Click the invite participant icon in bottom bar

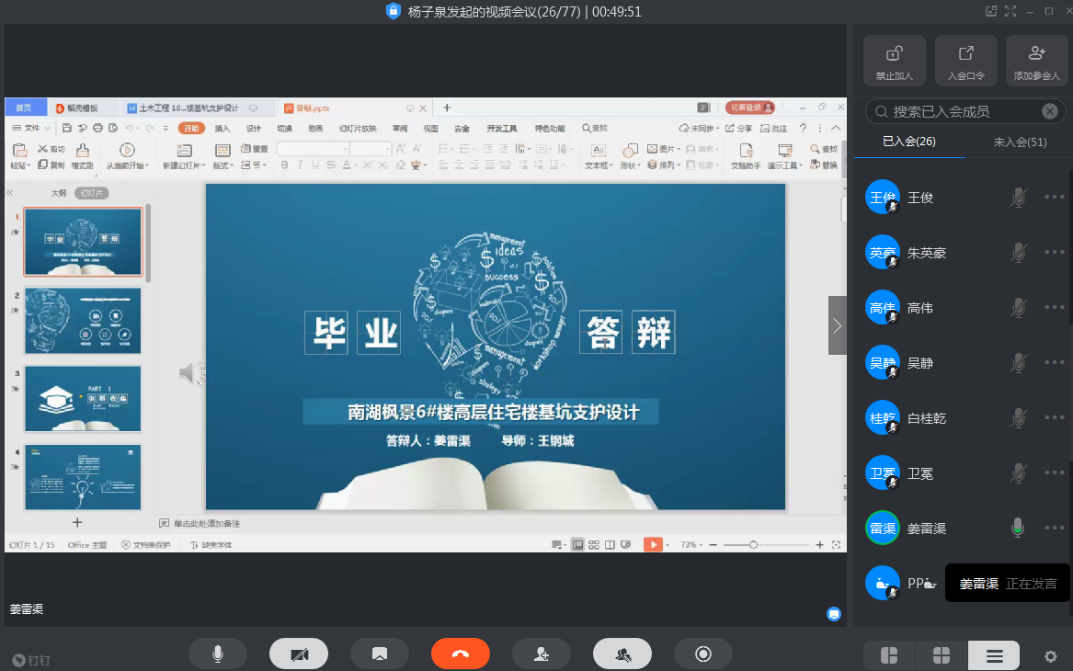coord(541,654)
